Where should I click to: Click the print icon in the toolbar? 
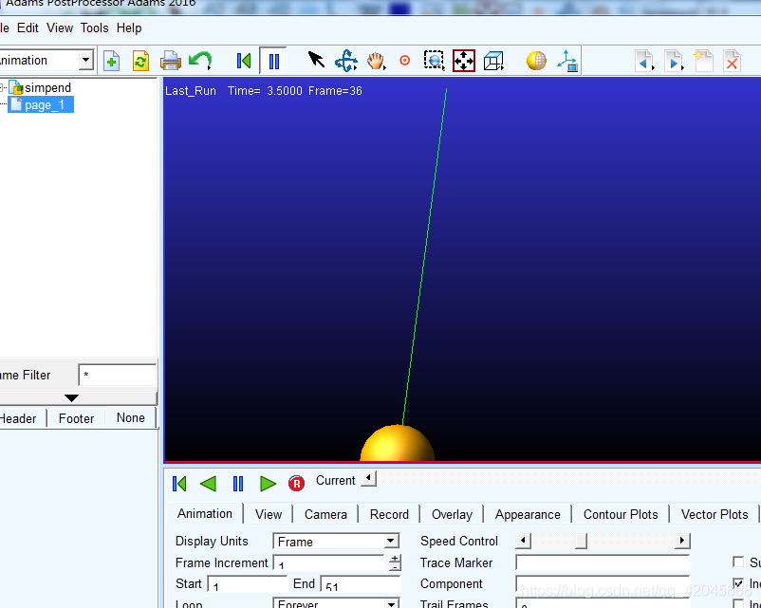tap(171, 62)
